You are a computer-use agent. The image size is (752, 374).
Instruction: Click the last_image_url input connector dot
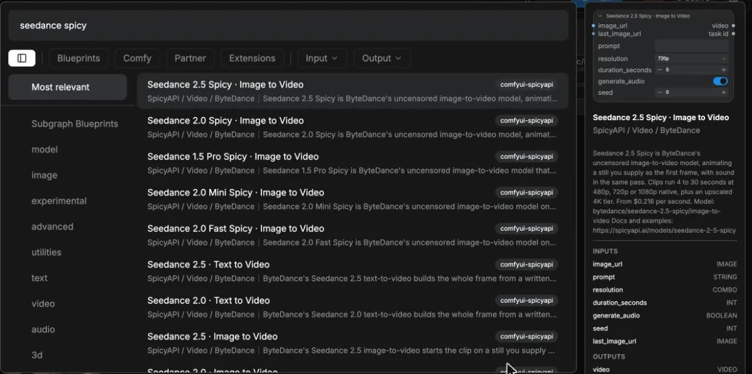(x=594, y=34)
